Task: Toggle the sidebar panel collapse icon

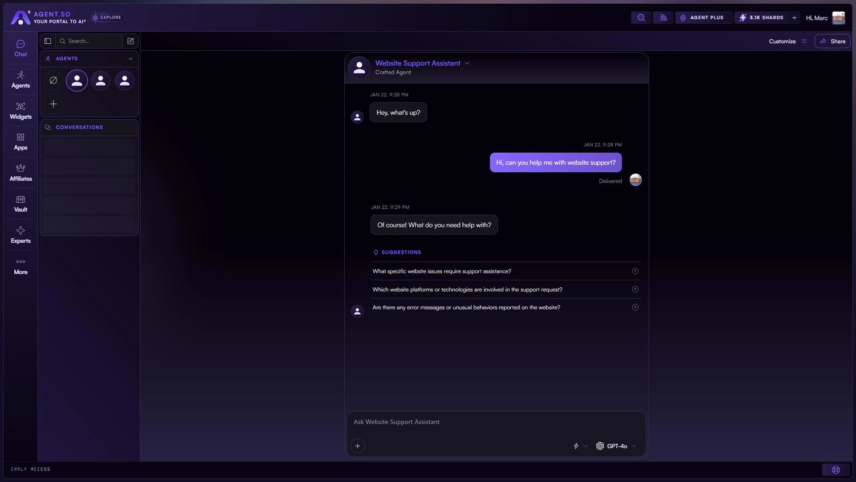Action: coord(48,41)
